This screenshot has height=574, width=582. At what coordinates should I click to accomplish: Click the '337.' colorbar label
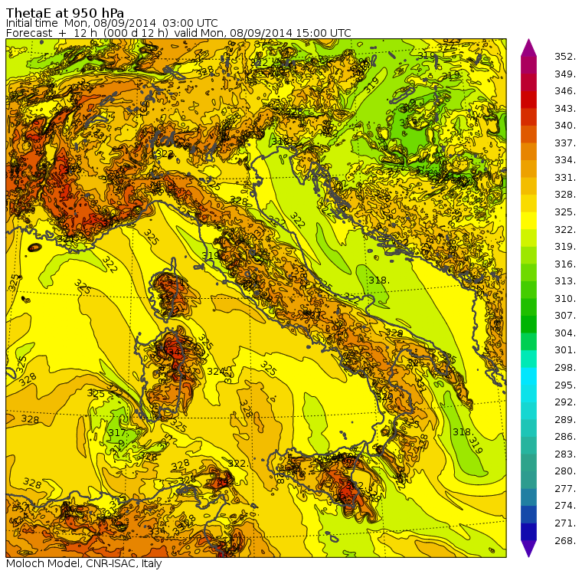565,143
